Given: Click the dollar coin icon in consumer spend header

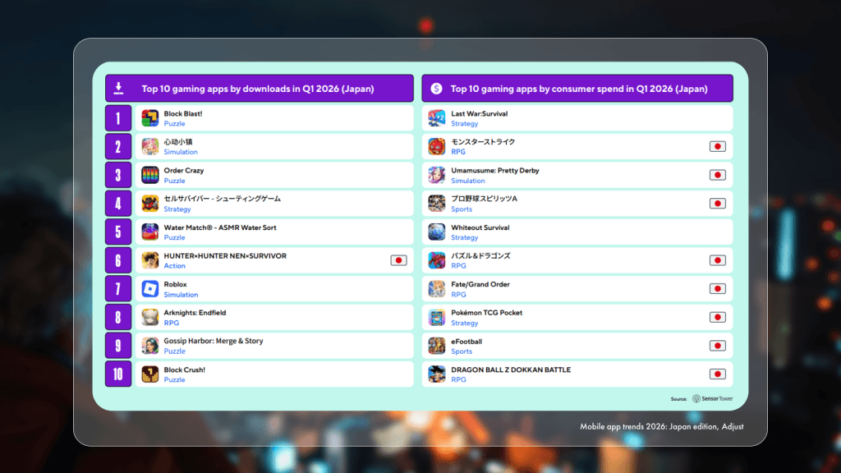Looking at the screenshot, I should tap(437, 89).
